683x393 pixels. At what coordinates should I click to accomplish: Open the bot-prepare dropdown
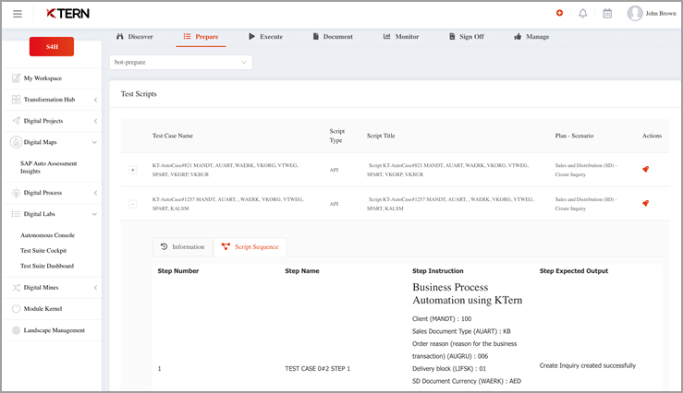point(181,62)
